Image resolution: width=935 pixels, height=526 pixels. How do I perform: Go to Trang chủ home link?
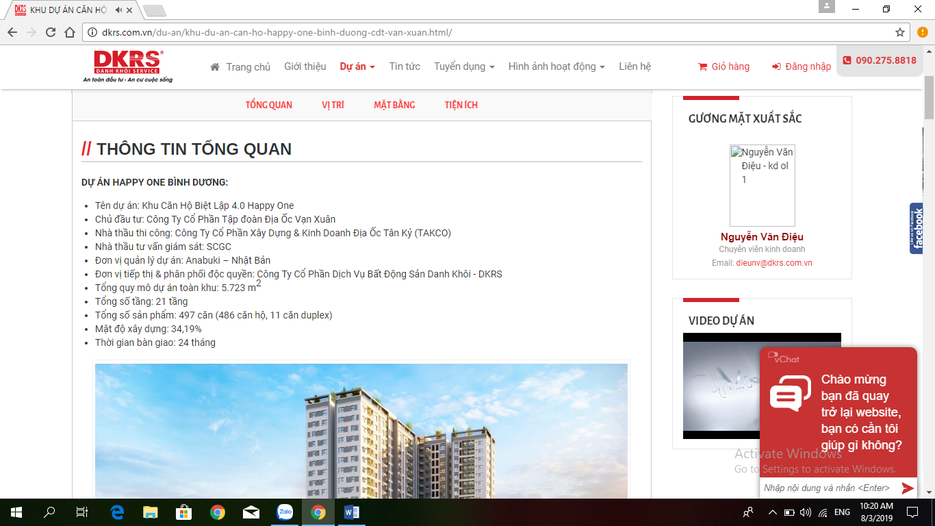[240, 66]
